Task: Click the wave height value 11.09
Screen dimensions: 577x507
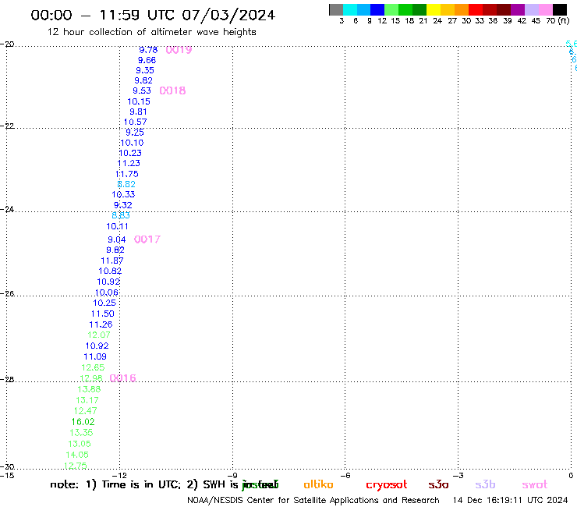Action: tap(95, 356)
